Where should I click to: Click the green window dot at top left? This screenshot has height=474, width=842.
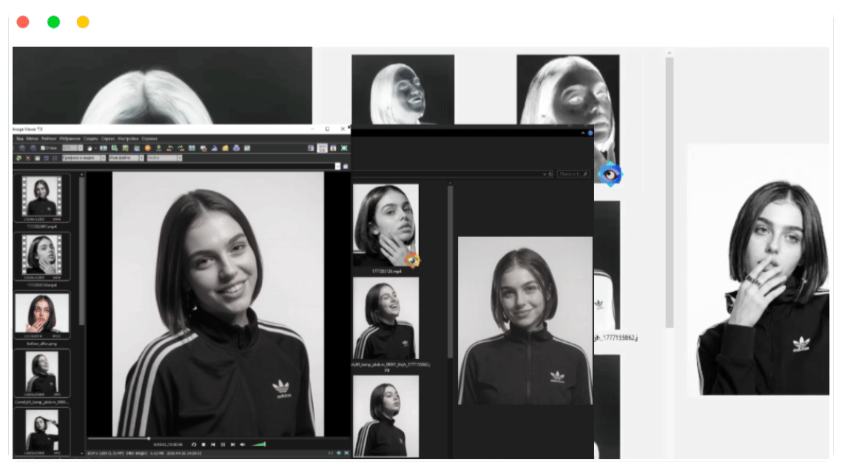tap(53, 22)
